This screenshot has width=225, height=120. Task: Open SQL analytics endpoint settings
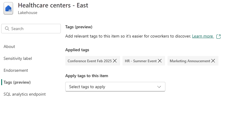coord(25,94)
